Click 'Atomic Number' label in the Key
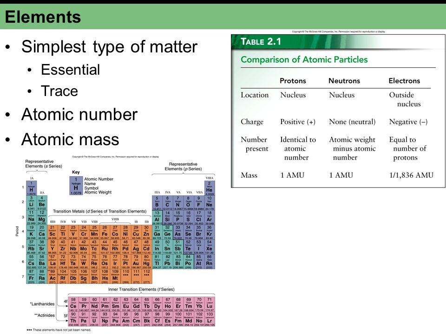The width and height of the screenshot is (446, 334). 98,179
